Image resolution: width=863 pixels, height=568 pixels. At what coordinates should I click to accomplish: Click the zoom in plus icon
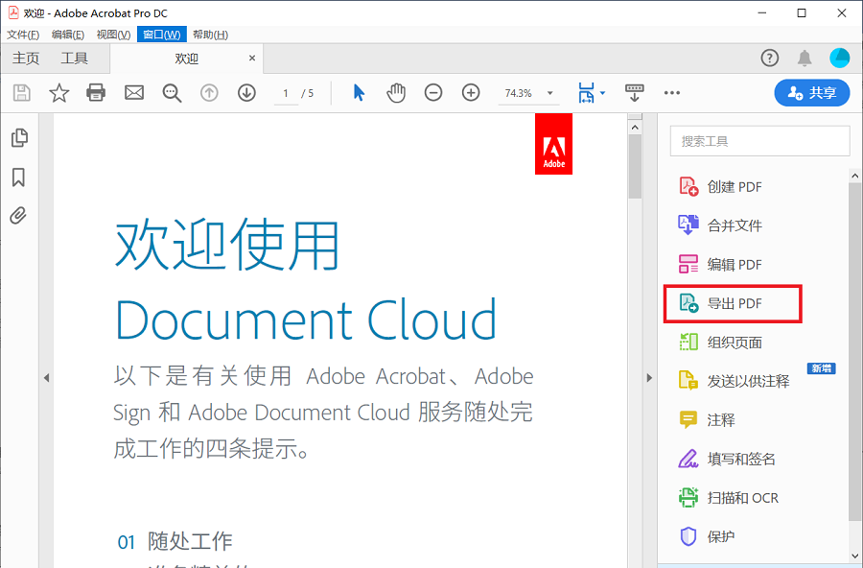pos(470,93)
